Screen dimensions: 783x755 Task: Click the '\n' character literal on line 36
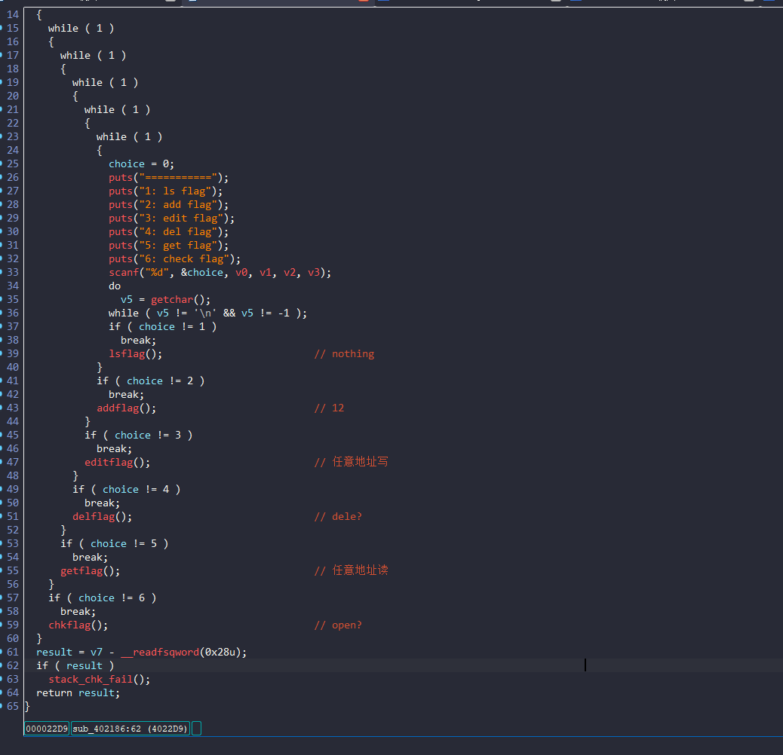point(204,313)
